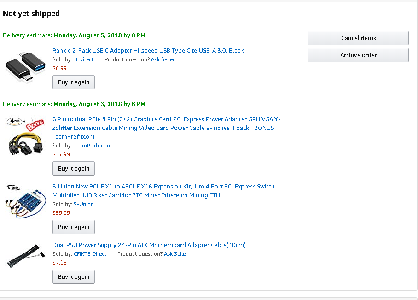
Task: Click the USB C adapter product thumbnail
Action: click(25, 68)
